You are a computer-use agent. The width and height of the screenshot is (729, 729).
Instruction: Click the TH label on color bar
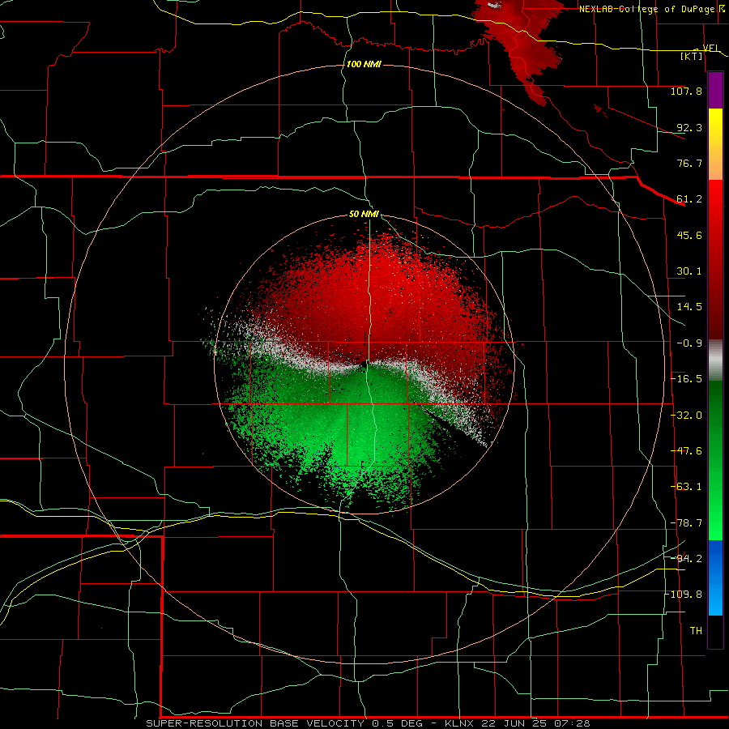[x=696, y=631]
